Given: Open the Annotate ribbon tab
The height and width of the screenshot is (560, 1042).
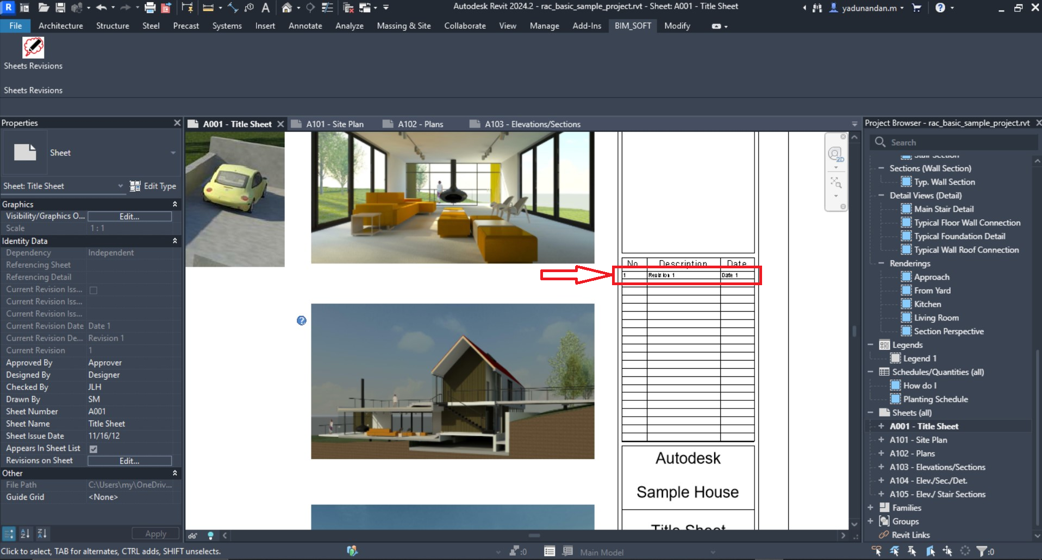Looking at the screenshot, I should coord(305,26).
